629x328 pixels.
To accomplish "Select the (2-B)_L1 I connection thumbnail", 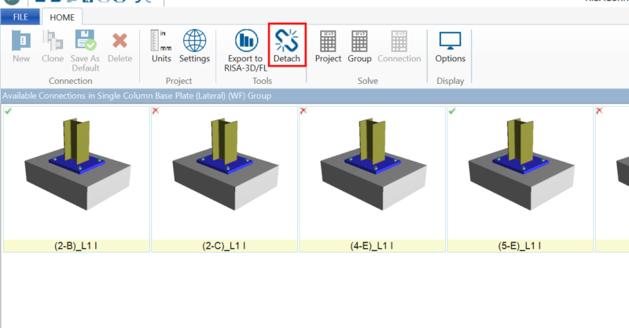I will (x=75, y=171).
